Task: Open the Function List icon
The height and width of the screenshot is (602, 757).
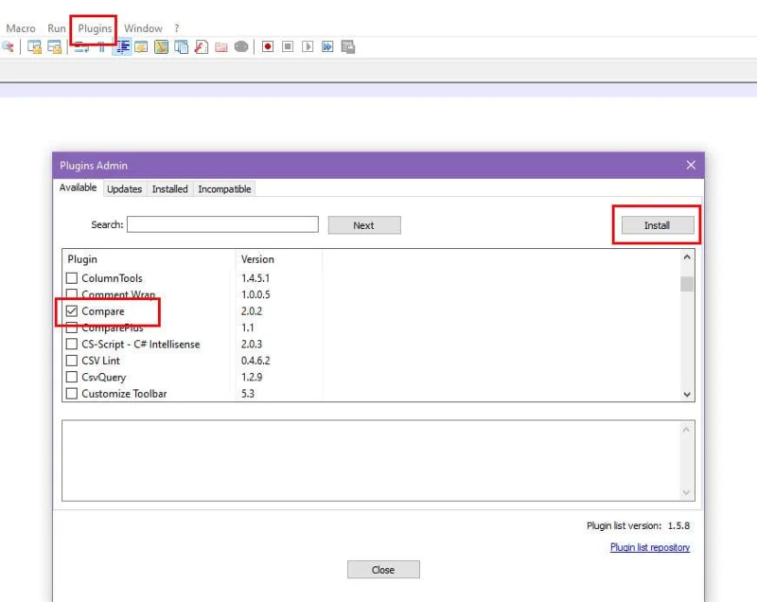Action: [202, 46]
